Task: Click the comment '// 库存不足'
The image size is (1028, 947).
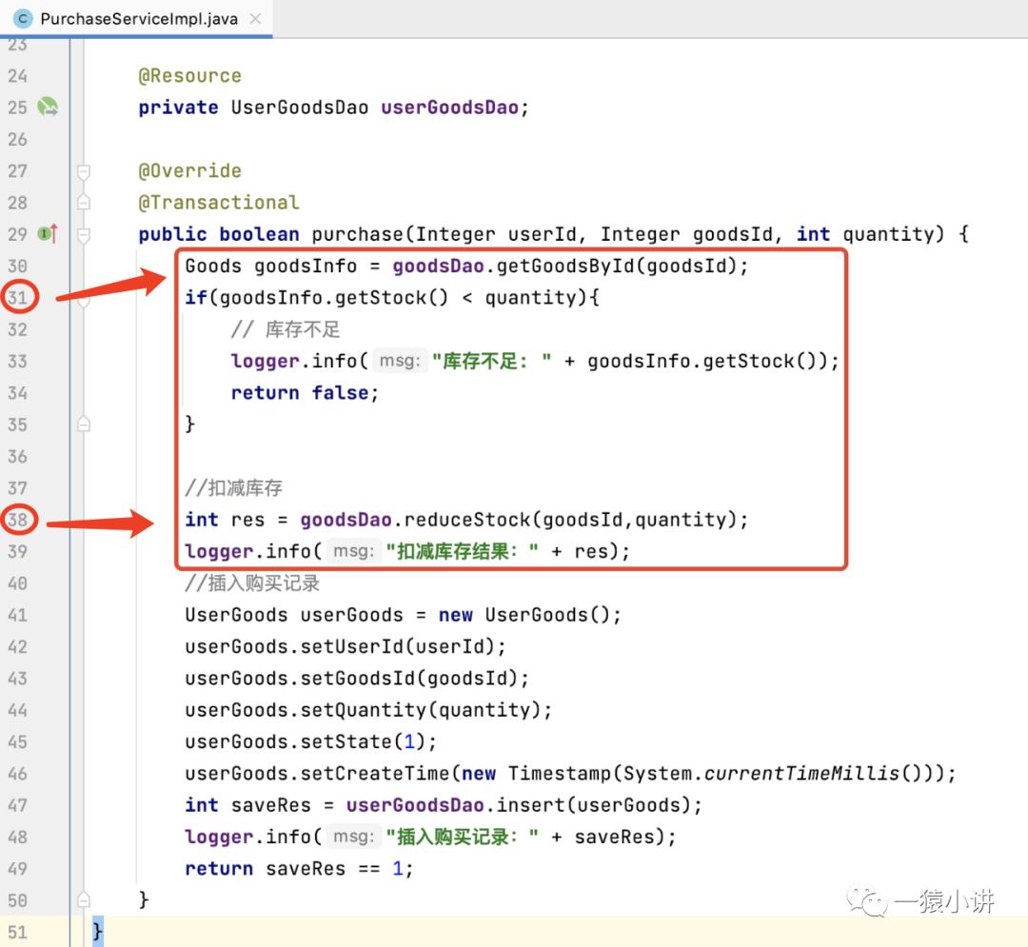Action: tap(286, 329)
